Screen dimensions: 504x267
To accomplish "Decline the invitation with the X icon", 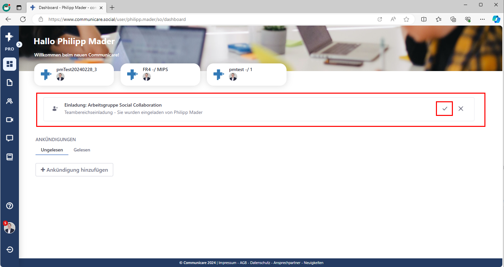I will 461,109.
